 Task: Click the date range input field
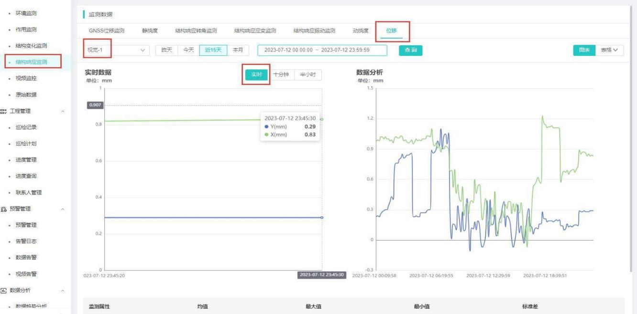(317, 50)
